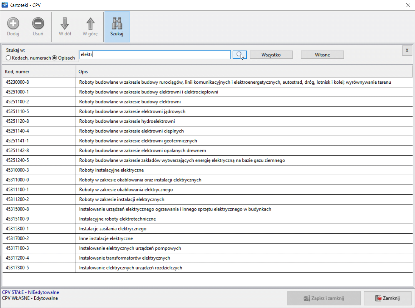
Task: Select code 45230000-8 cell
Action: (x=39, y=82)
